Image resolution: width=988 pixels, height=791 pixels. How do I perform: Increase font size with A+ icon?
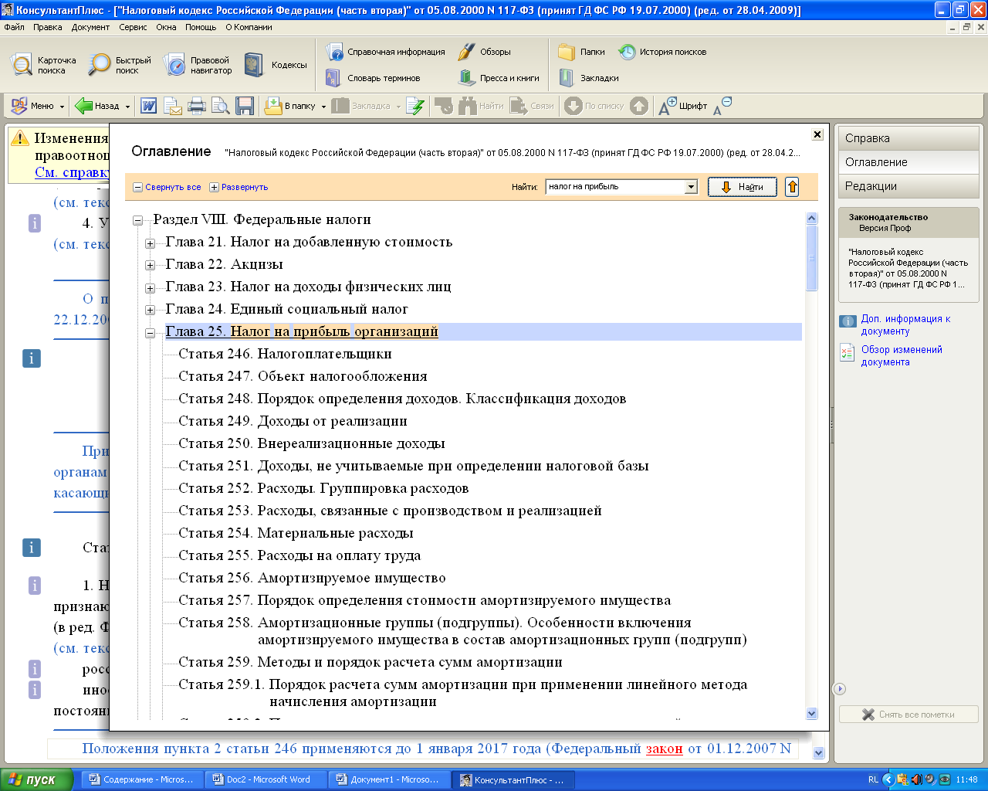667,106
